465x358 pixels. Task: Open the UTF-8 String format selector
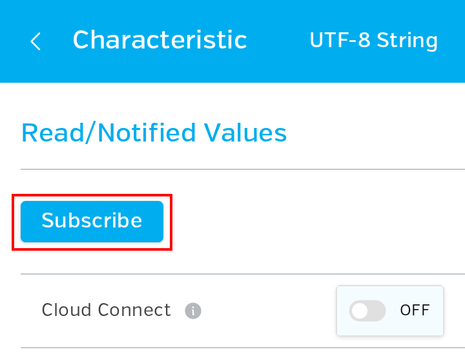click(373, 41)
